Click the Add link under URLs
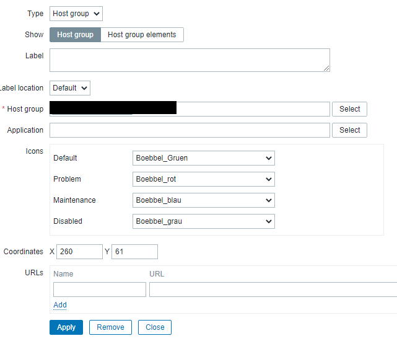Screen dimensions: 397x341 60,305
